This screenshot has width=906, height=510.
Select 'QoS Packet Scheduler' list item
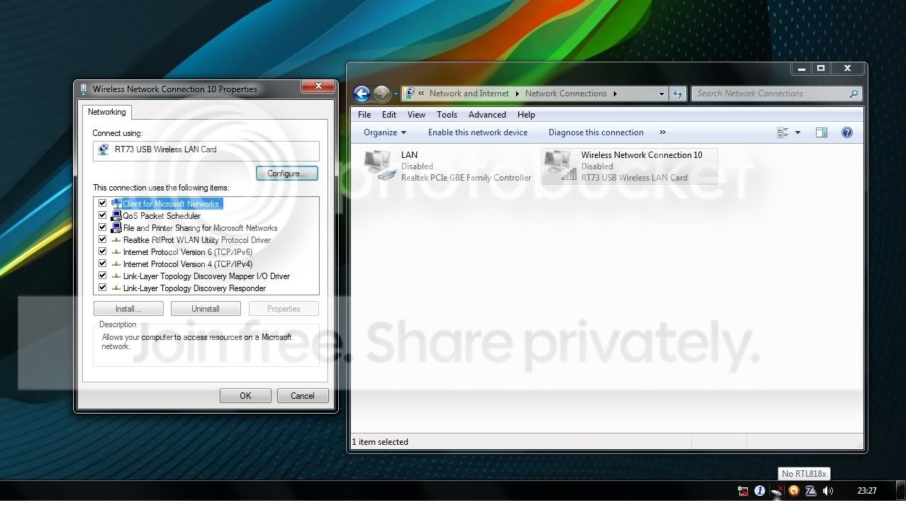[162, 216]
